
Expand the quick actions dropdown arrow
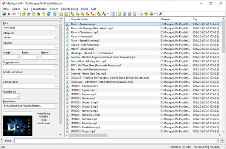pos(108,14)
